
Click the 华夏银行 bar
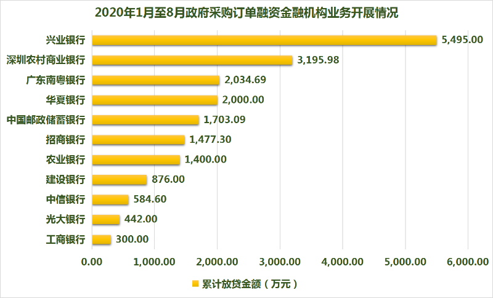155,100
